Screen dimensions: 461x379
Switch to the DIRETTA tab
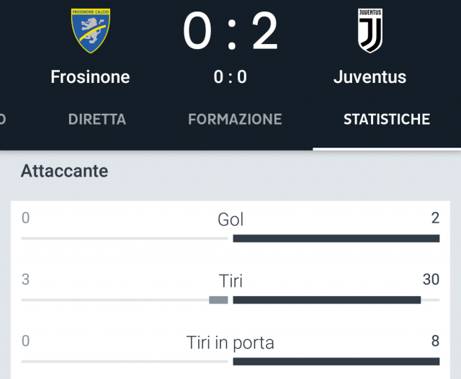click(97, 120)
